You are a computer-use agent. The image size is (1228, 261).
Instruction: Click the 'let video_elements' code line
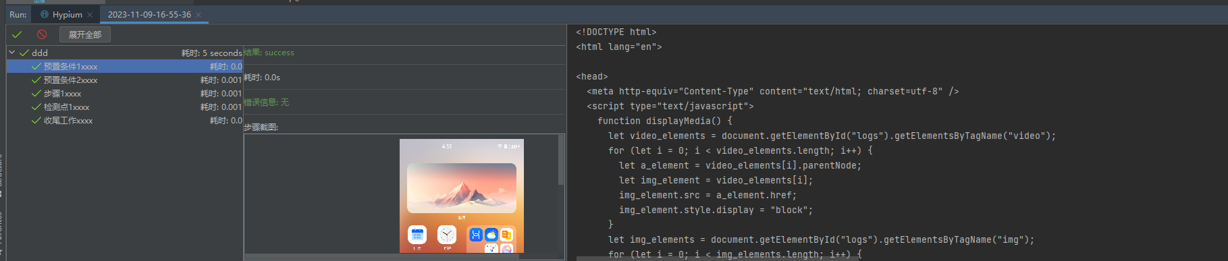point(832,136)
